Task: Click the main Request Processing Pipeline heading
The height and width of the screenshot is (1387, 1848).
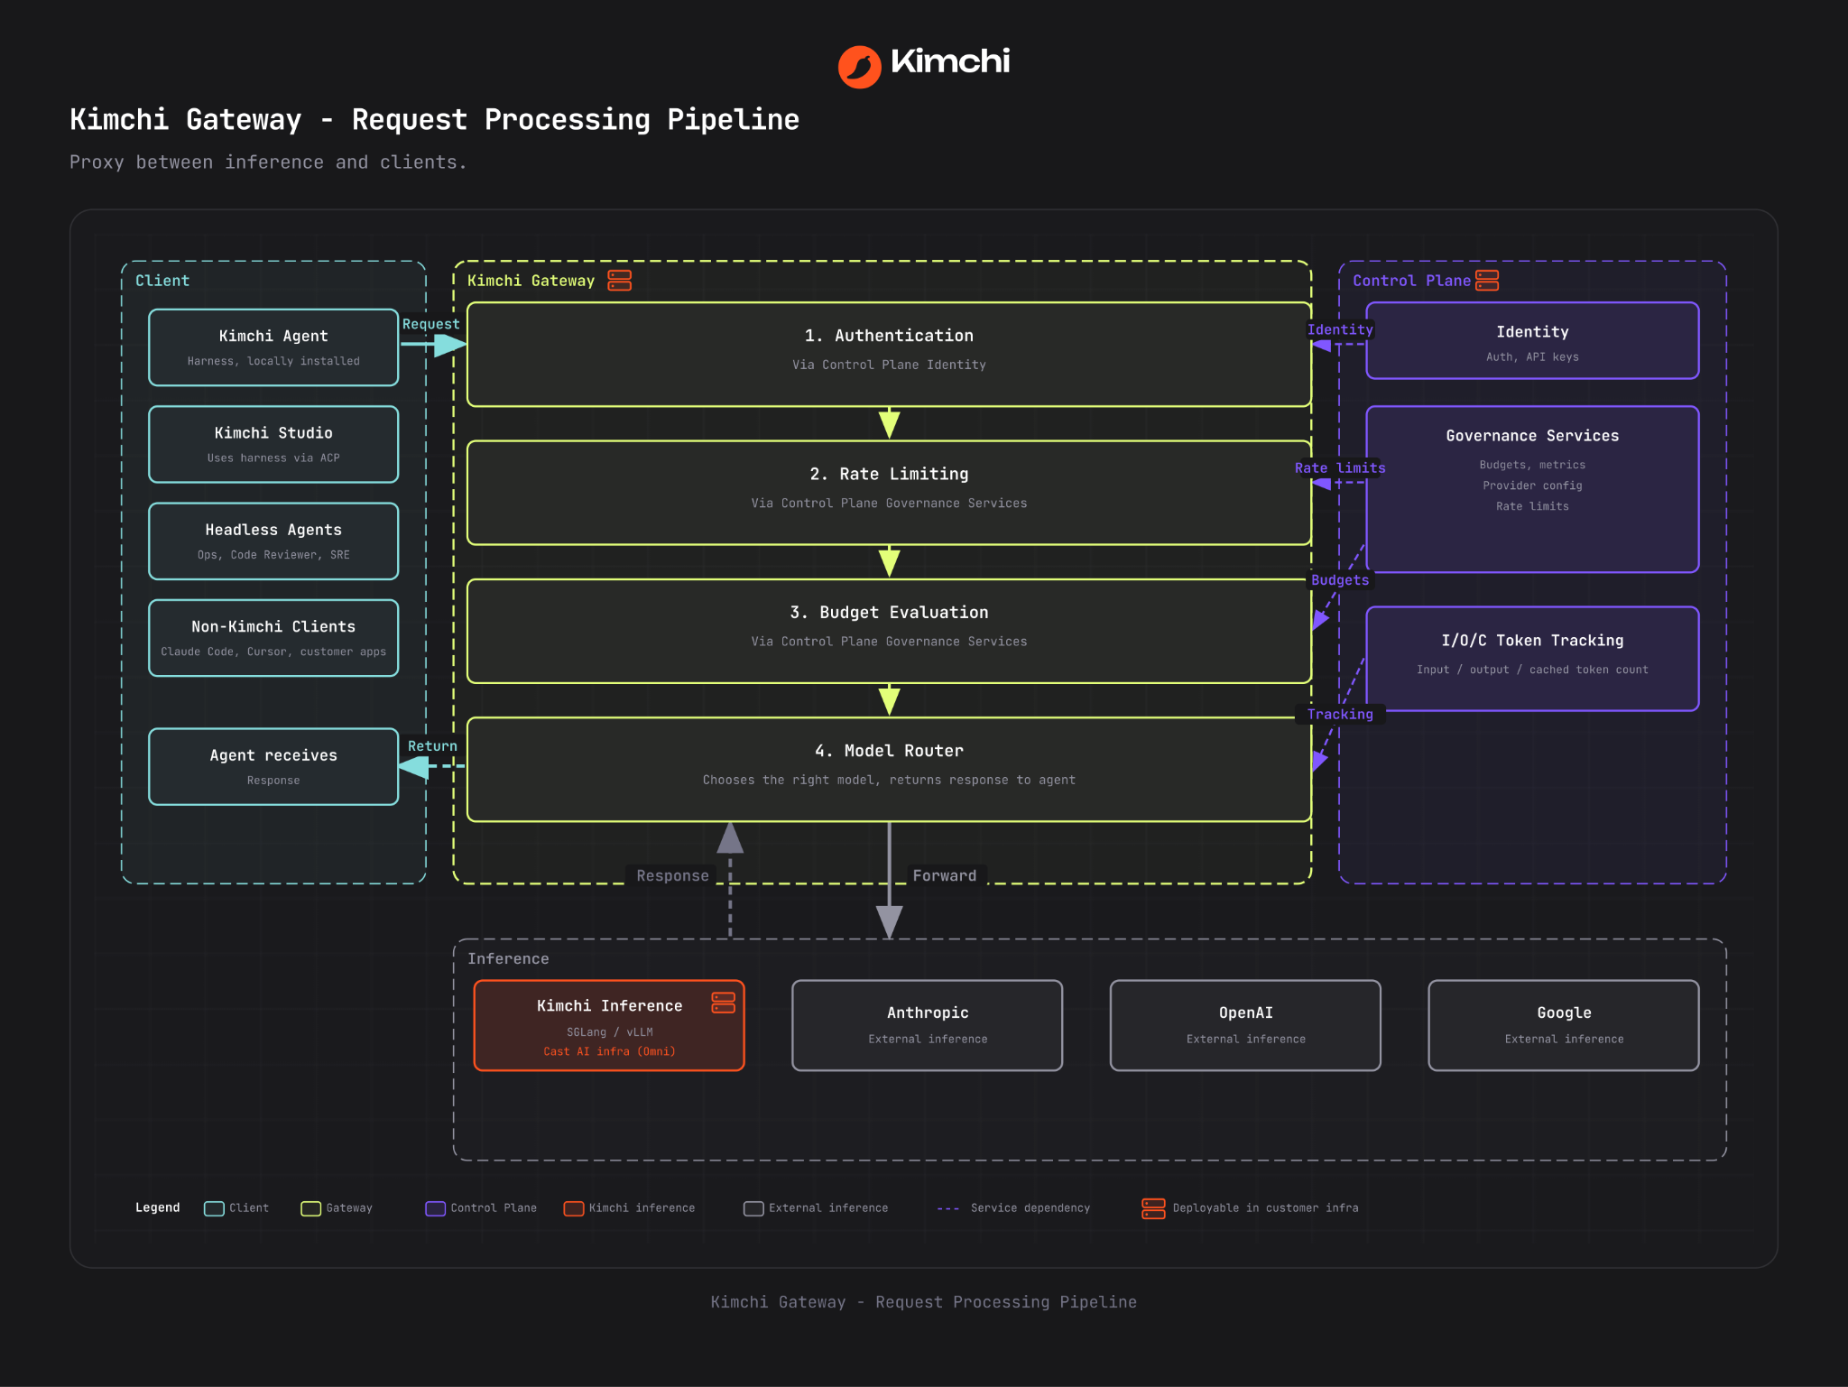Action: tap(434, 119)
